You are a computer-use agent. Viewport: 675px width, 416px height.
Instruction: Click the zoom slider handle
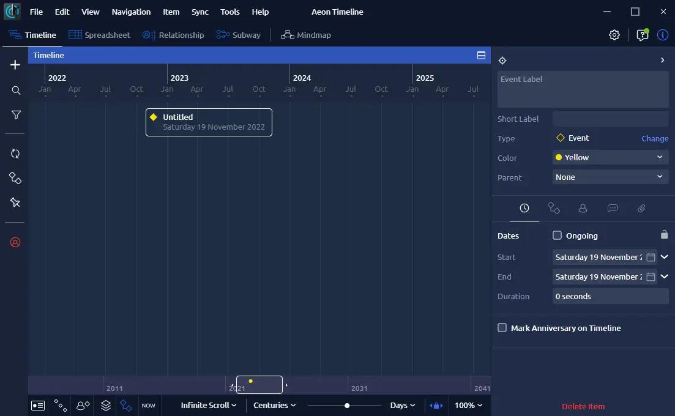[347, 405]
